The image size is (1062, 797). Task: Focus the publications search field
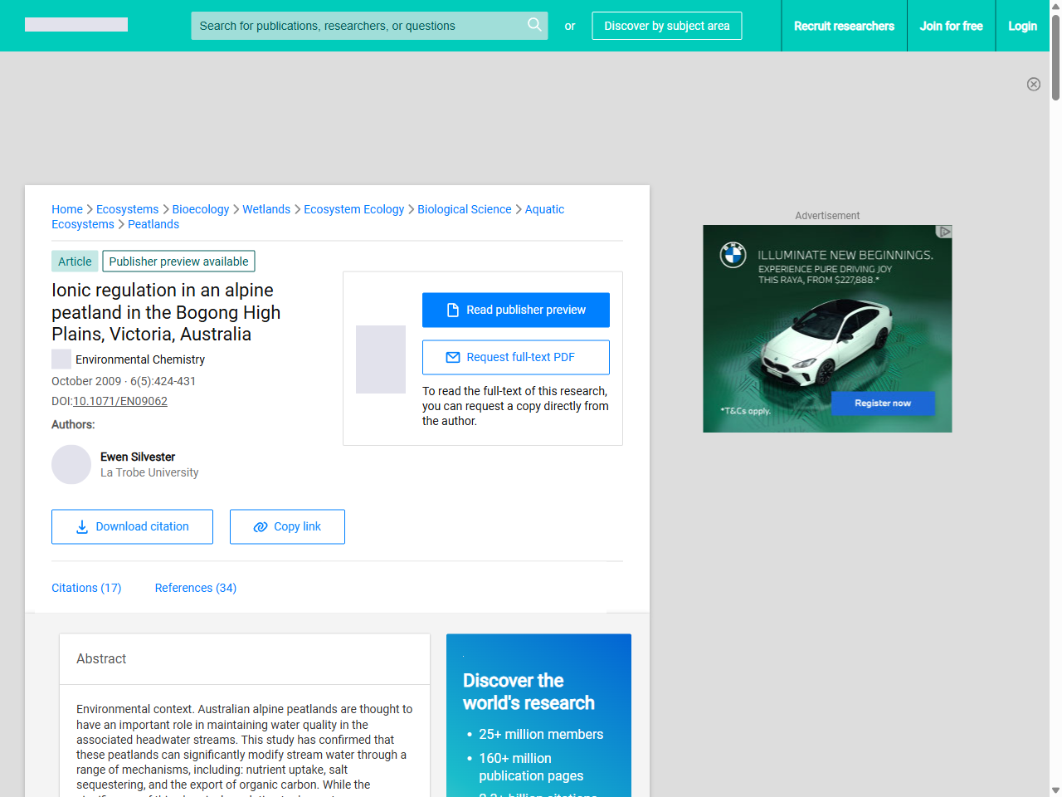(357, 26)
